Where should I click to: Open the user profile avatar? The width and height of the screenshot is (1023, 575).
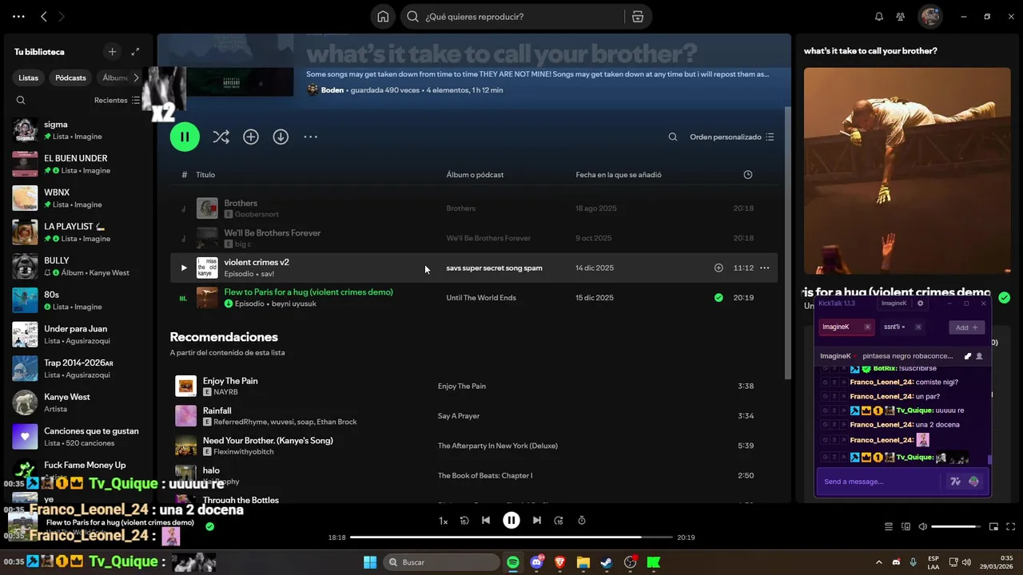tap(930, 17)
